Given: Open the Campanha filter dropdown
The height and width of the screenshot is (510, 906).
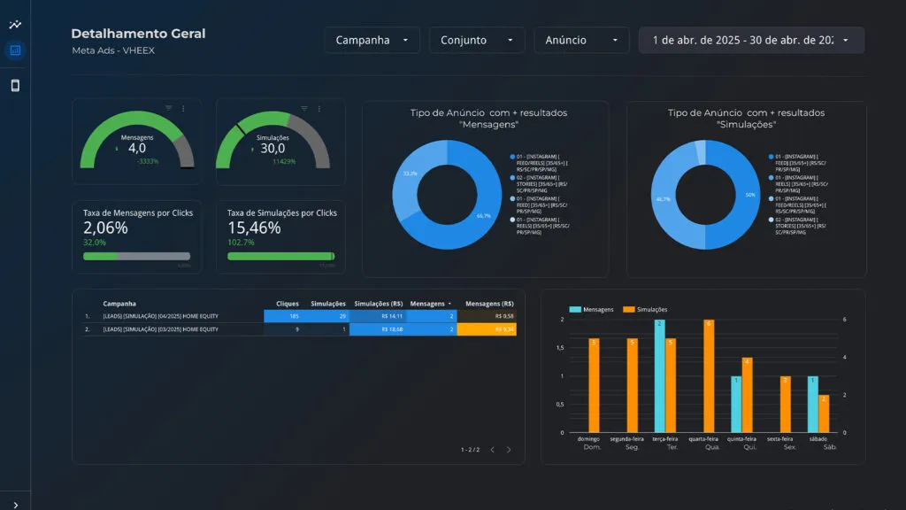Looking at the screenshot, I should tap(372, 40).
